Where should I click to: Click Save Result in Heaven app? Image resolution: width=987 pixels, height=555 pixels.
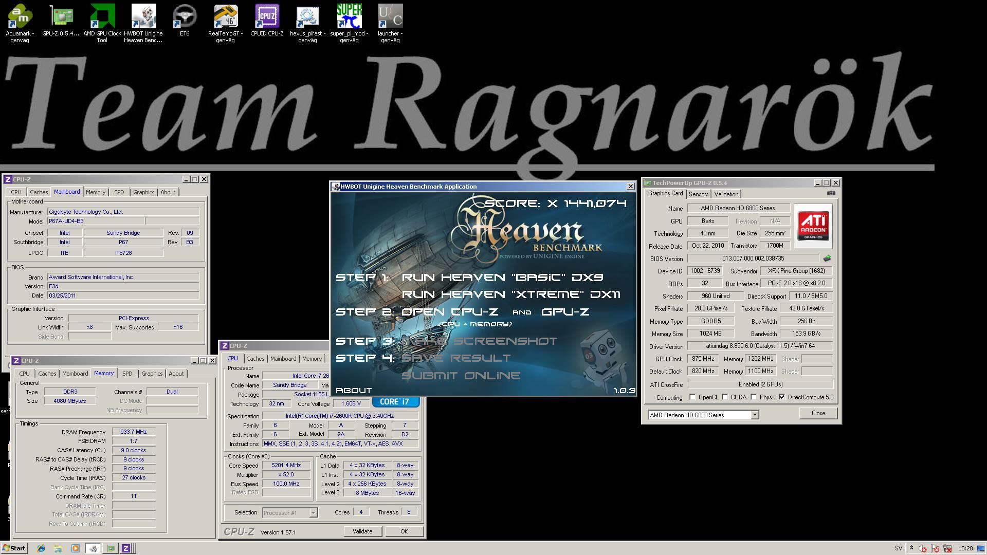[456, 358]
